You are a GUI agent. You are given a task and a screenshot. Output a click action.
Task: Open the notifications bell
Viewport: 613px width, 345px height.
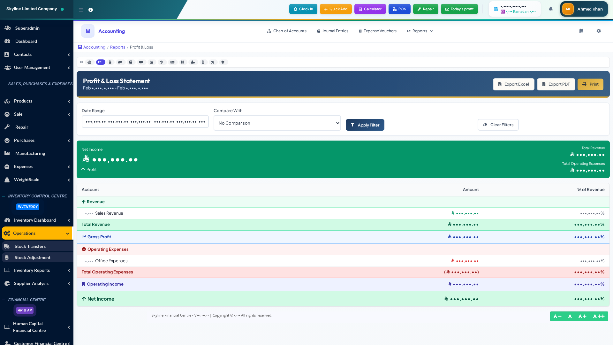point(551,9)
